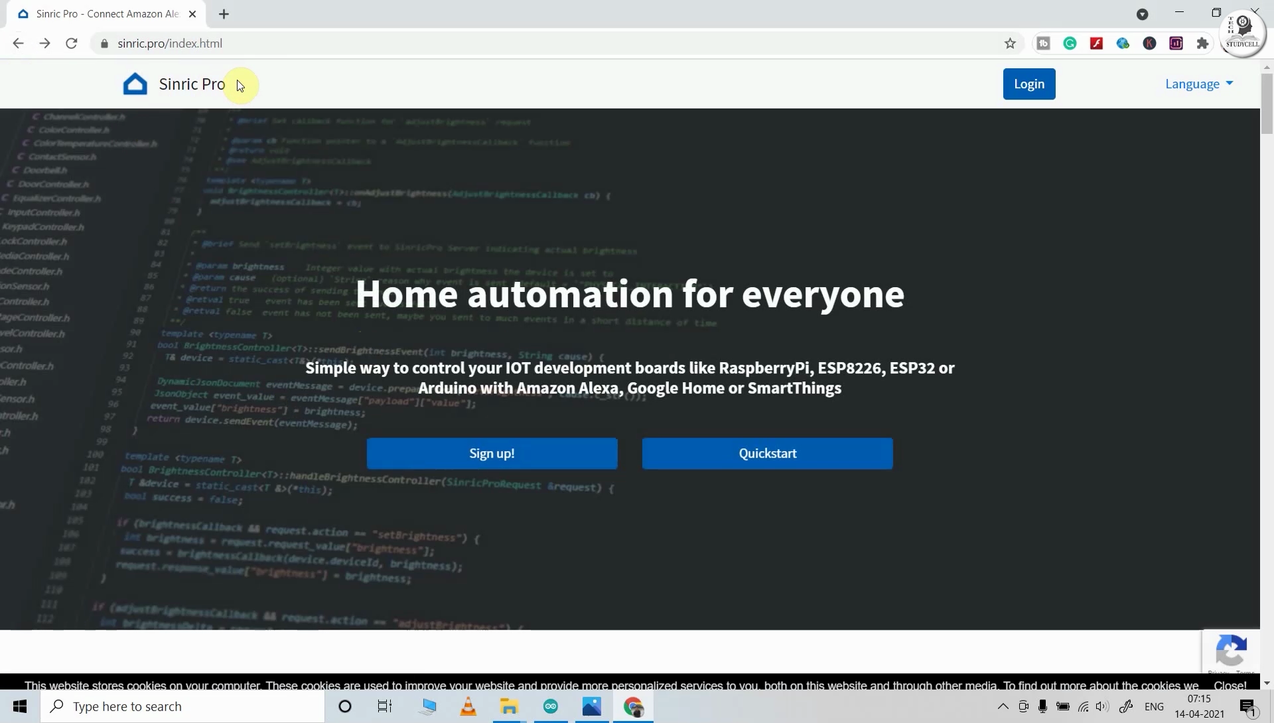1274x723 pixels.
Task: Click the Sinric Pro home icon
Action: (135, 83)
